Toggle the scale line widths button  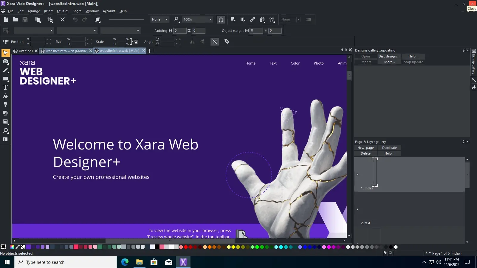215,42
